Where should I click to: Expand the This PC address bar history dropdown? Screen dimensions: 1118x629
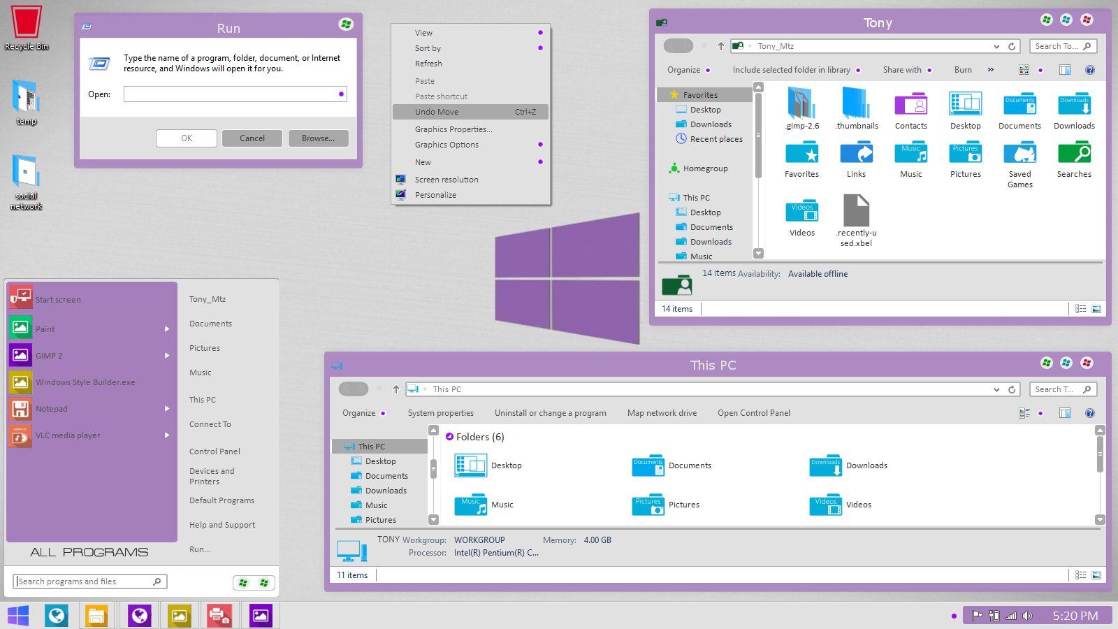(996, 389)
